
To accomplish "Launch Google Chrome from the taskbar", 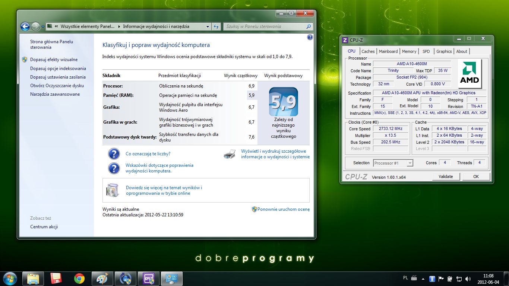I will [x=79, y=278].
